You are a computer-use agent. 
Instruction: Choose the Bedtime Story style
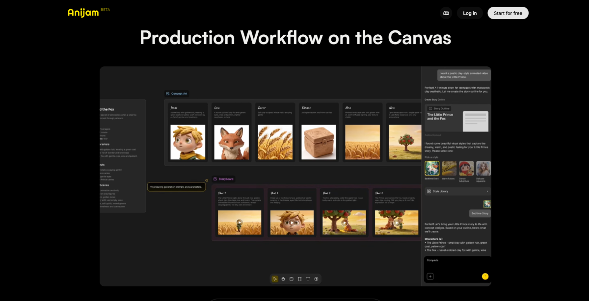432,169
